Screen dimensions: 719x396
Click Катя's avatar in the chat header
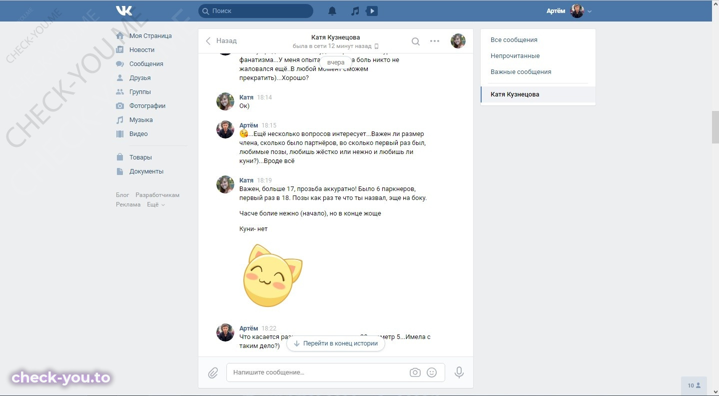(x=458, y=41)
